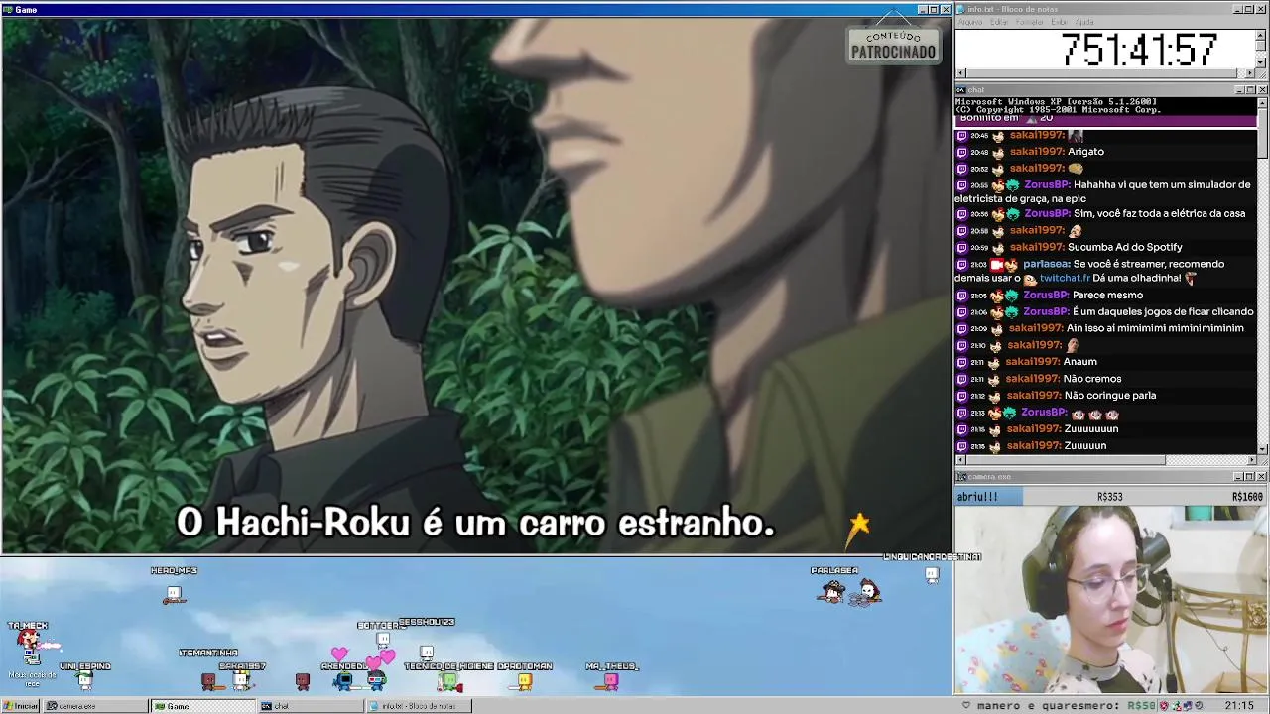Click the Notepad horizontal scrollbar left arrow
The width and height of the screenshot is (1270, 714).
tap(960, 73)
